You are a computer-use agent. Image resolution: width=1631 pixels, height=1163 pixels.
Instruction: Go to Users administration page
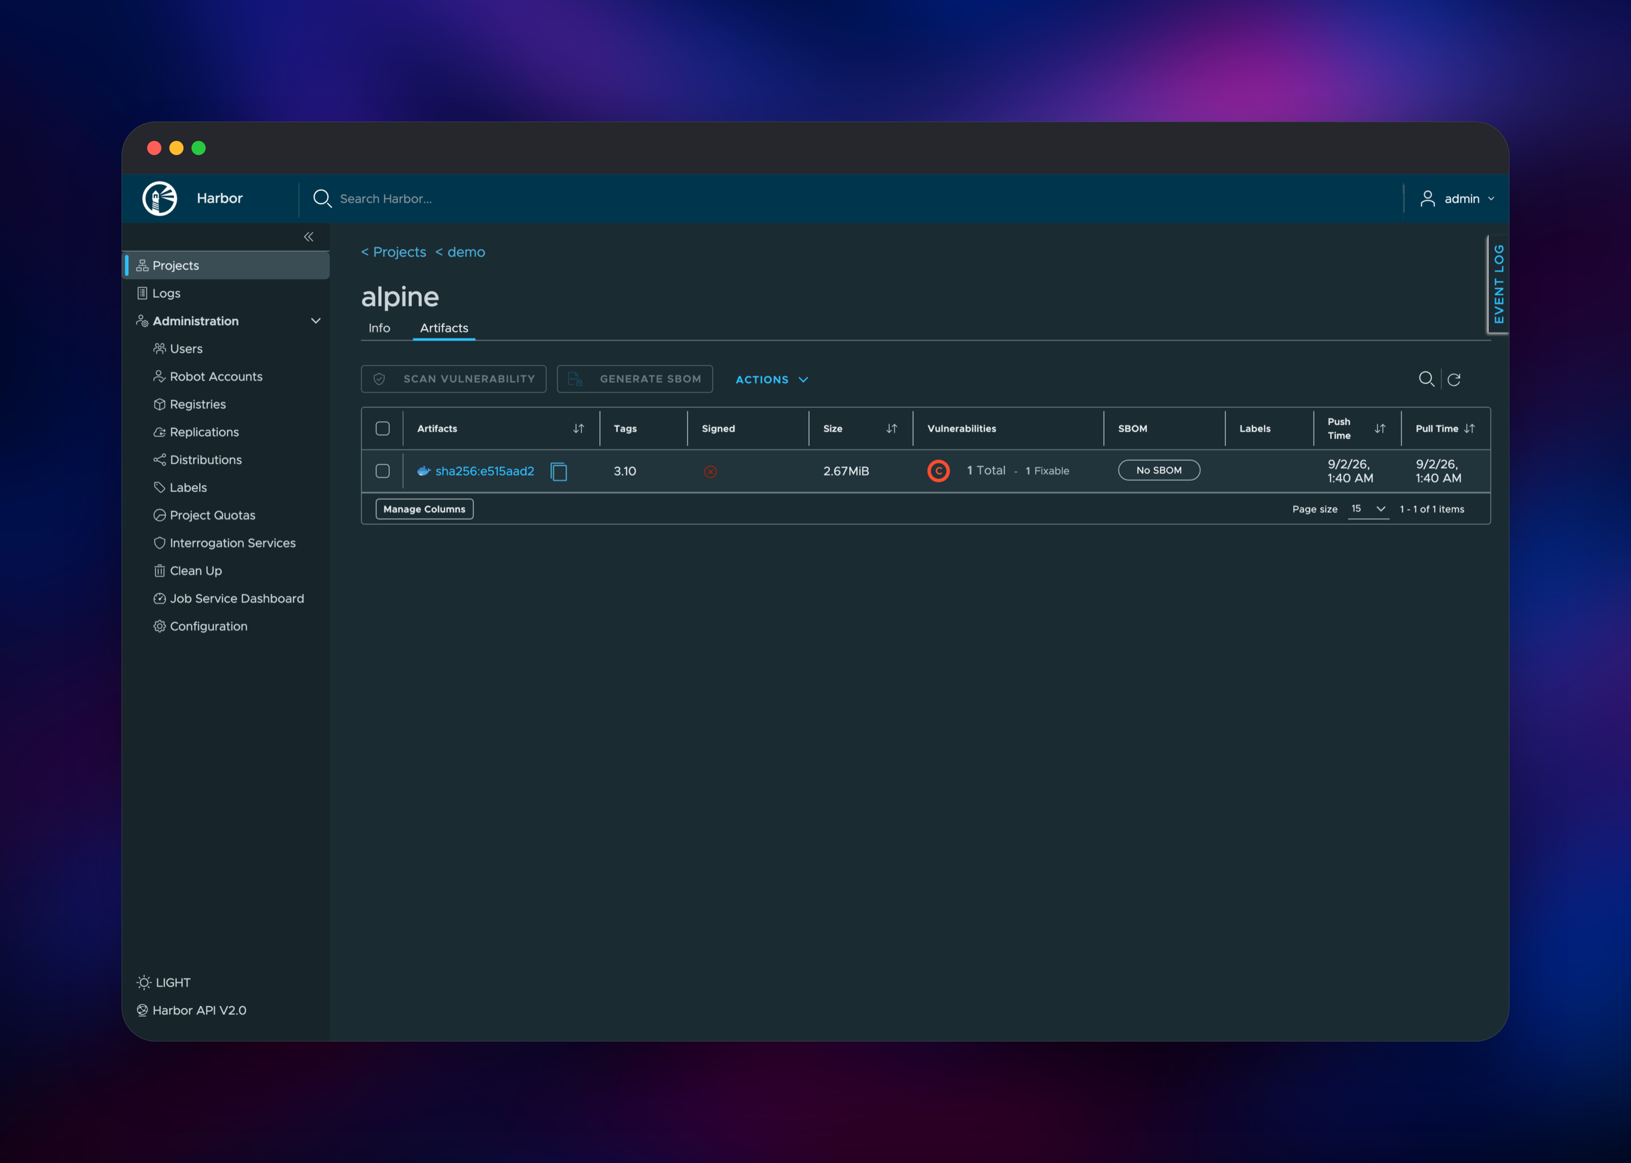pyautogui.click(x=186, y=349)
